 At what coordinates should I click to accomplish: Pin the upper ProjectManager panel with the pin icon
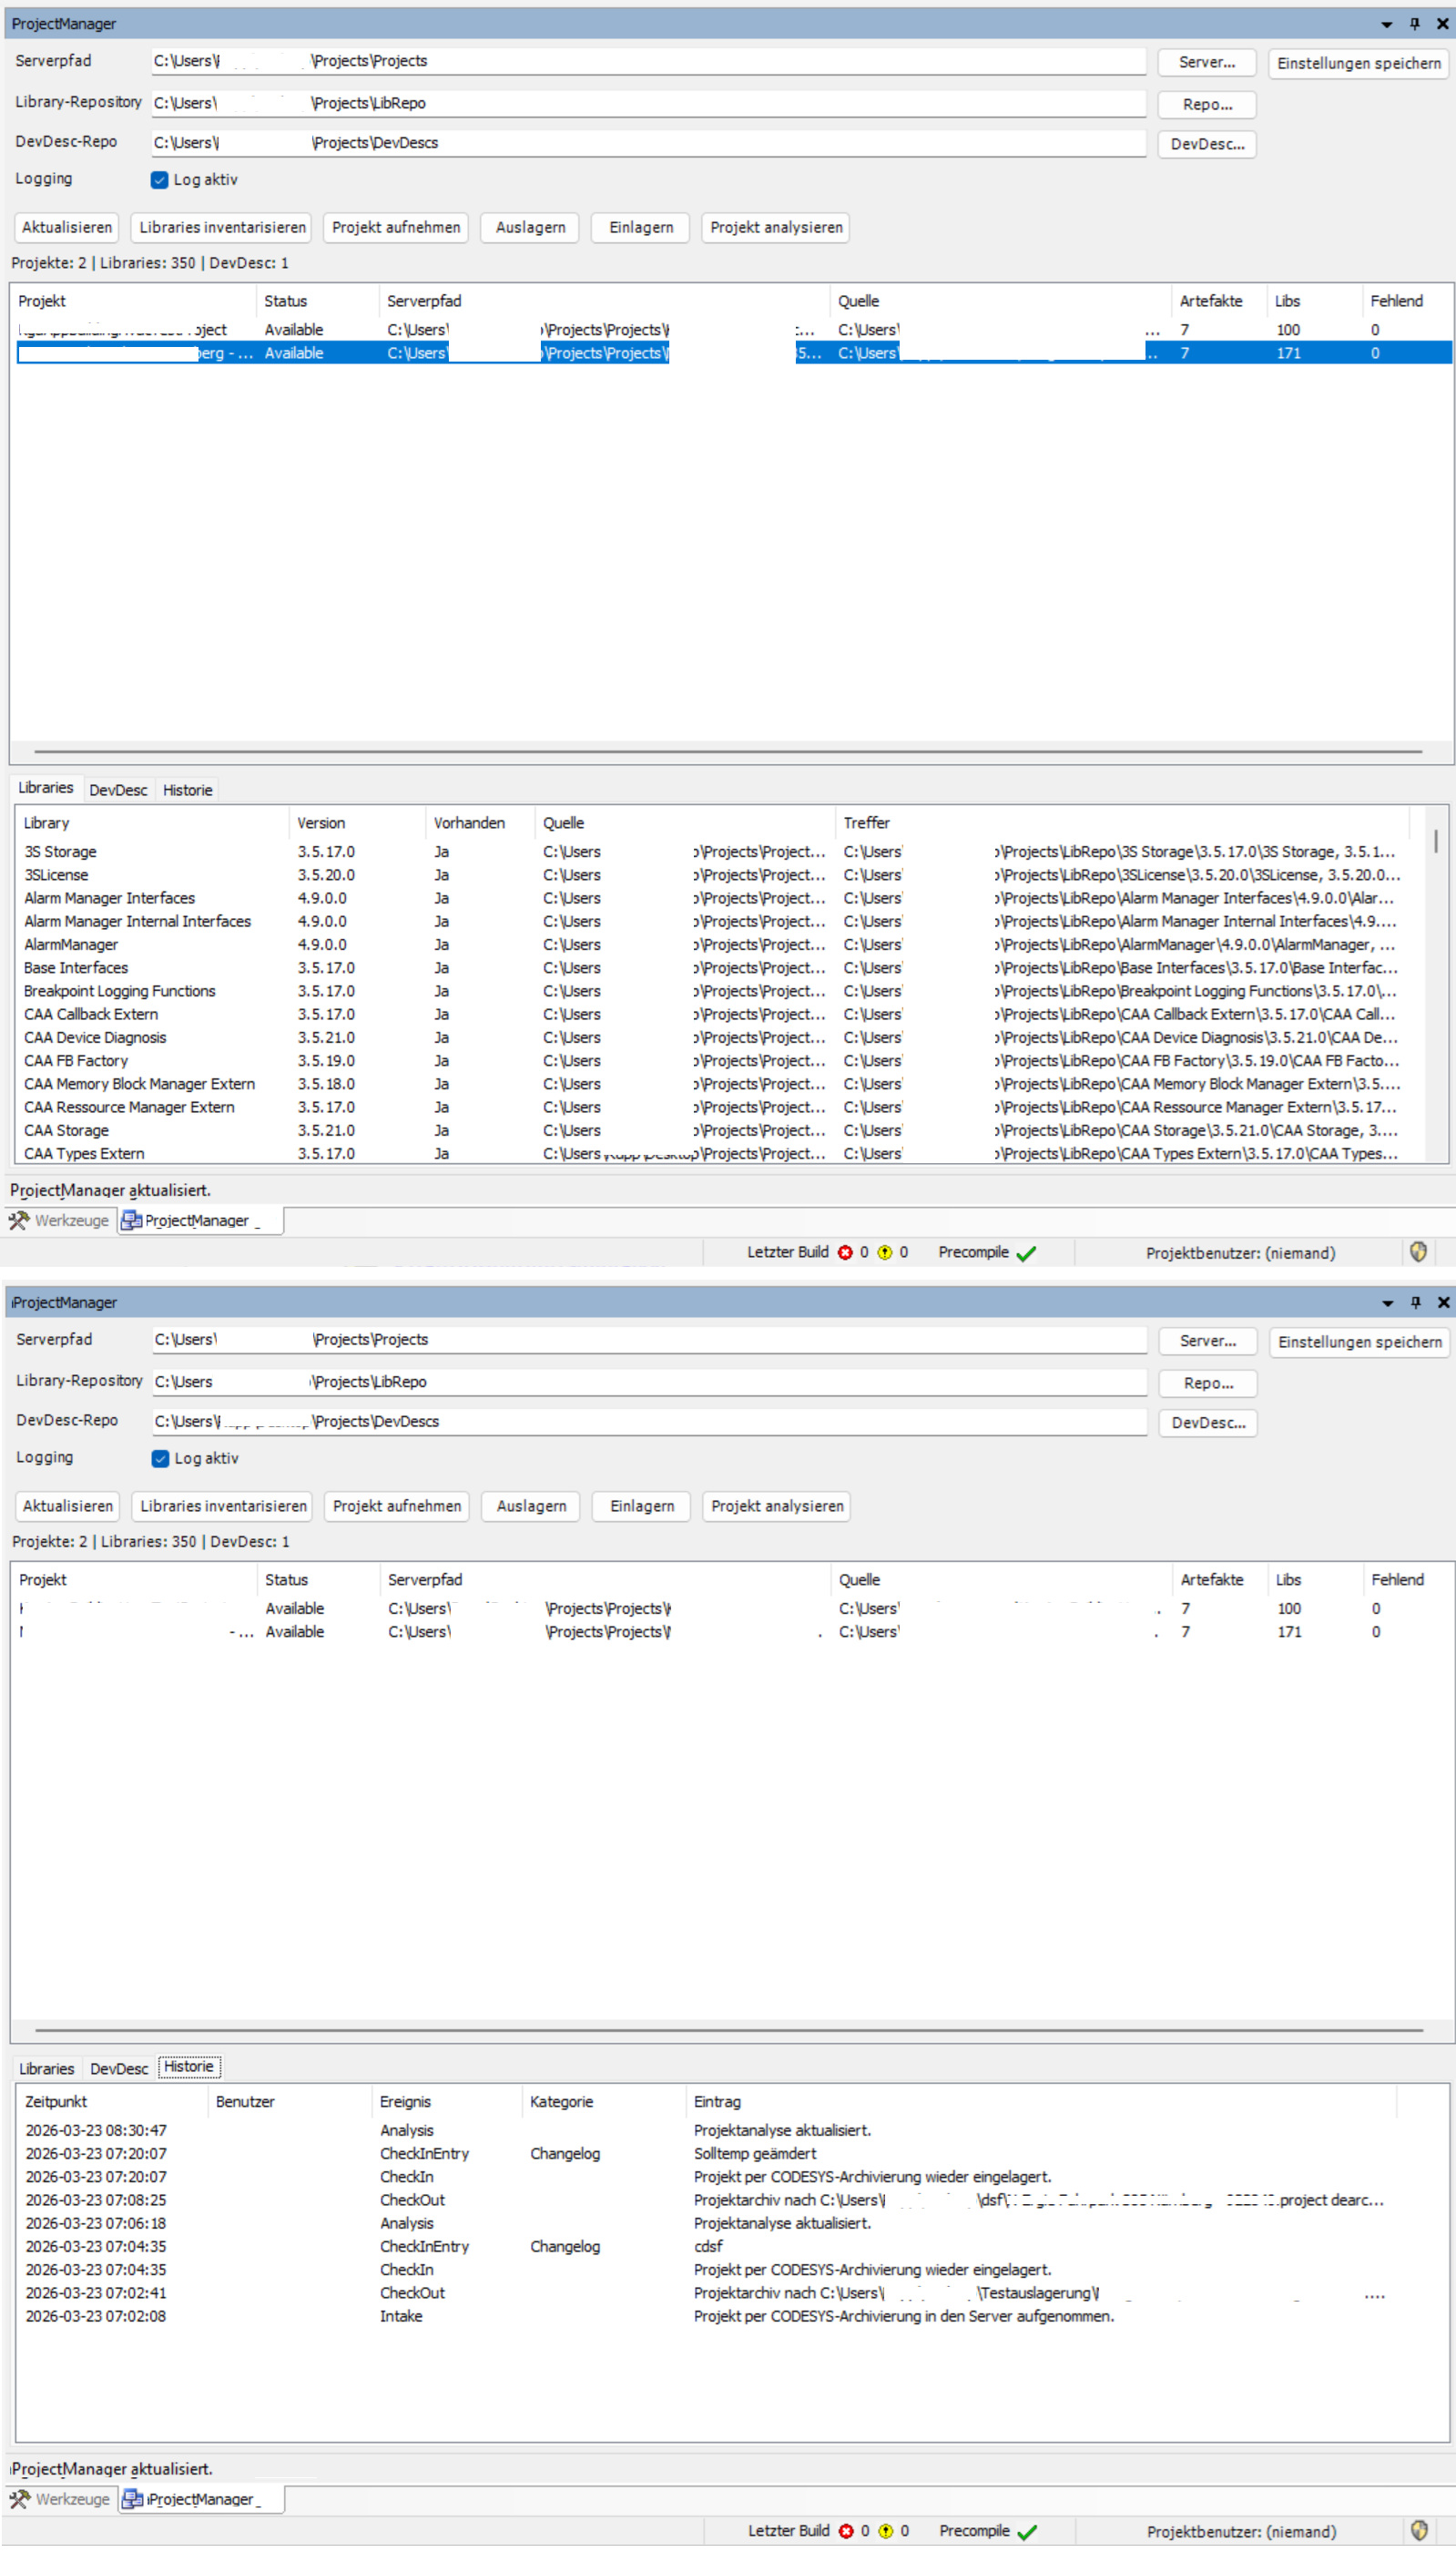pyautogui.click(x=1414, y=23)
